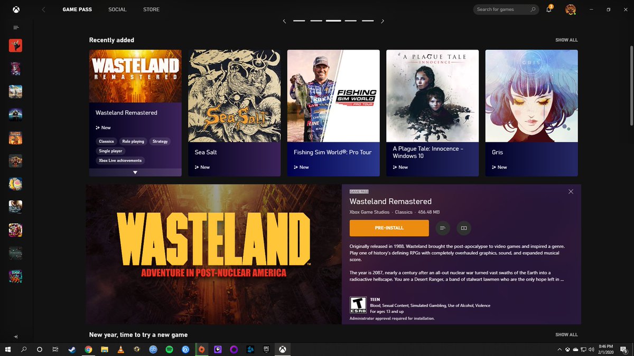Open Steam from the taskbar
Image resolution: width=634 pixels, height=356 pixels.
71,349
